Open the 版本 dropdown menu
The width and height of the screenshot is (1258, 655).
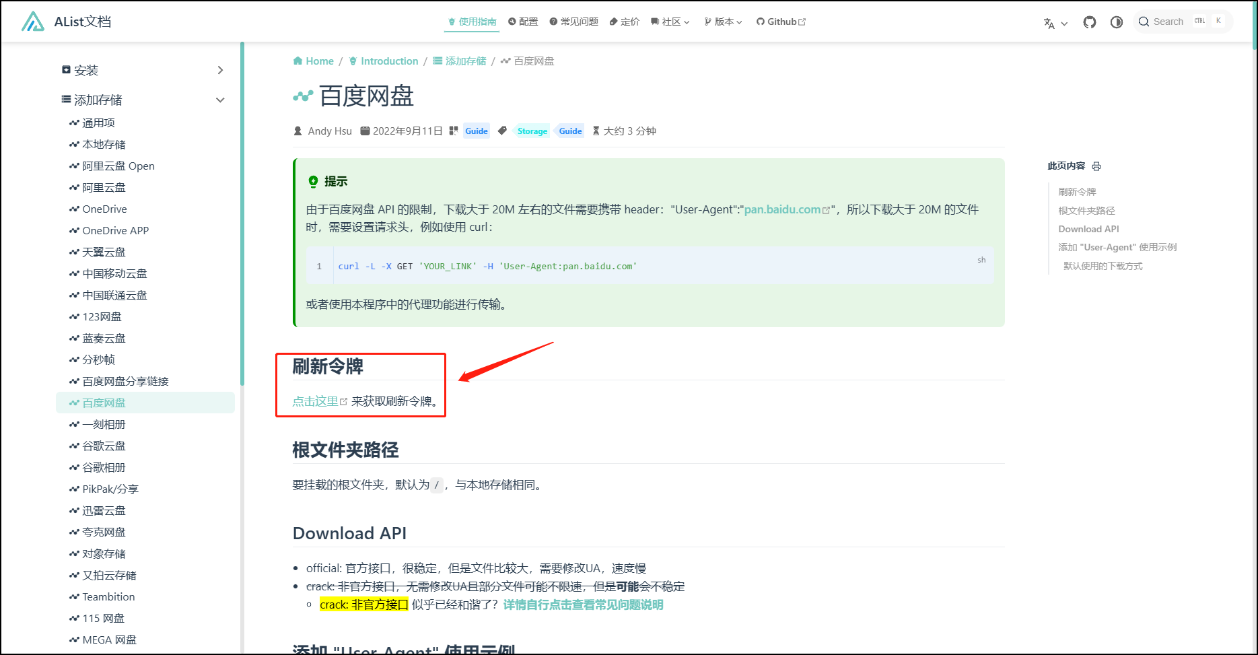(723, 22)
